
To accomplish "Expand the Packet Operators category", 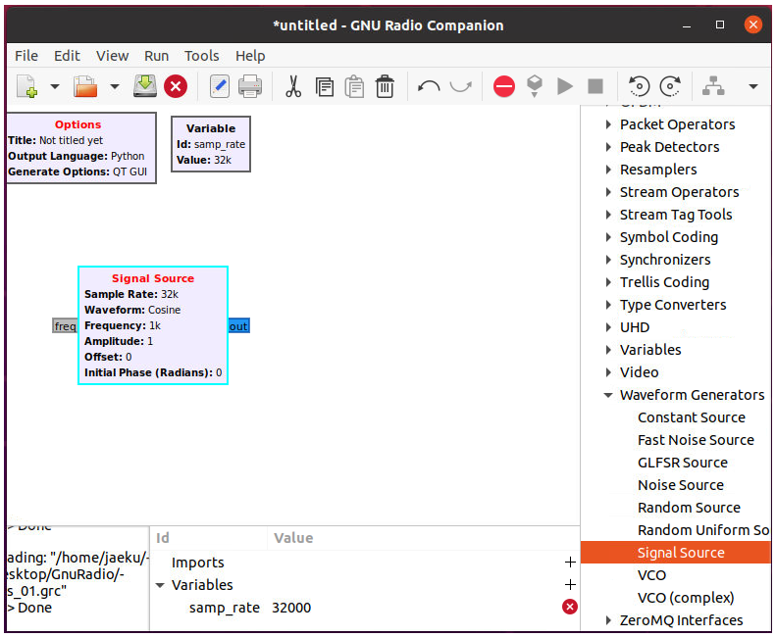I will click(608, 124).
